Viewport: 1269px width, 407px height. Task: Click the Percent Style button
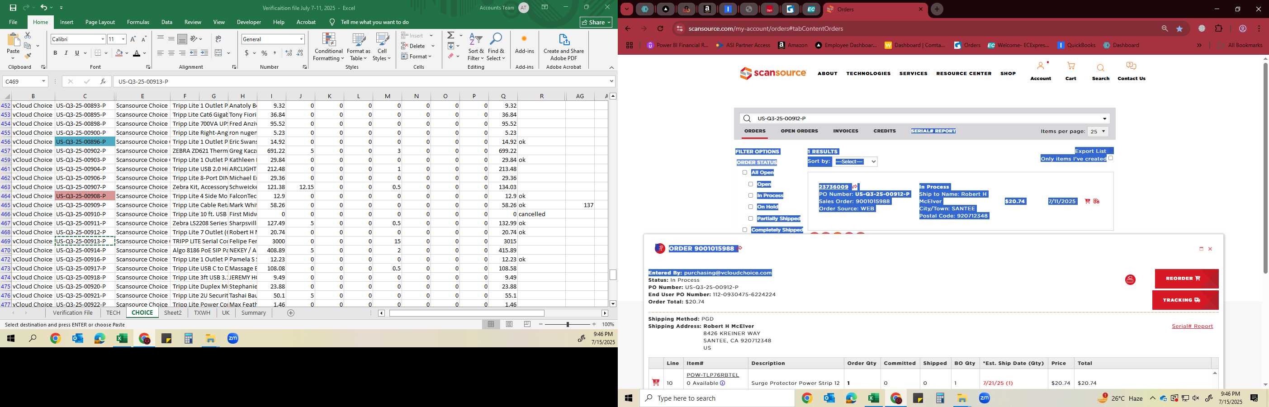[x=265, y=53]
